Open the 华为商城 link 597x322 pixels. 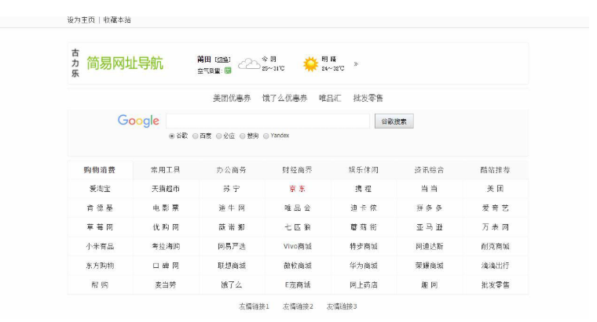point(364,266)
